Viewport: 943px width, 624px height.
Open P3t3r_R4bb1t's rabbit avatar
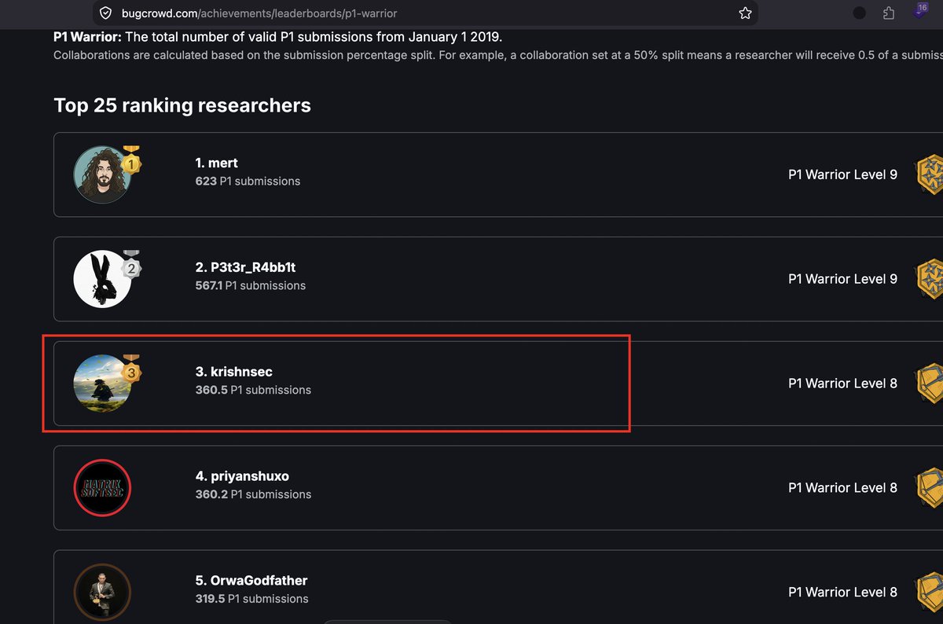pyautogui.click(x=102, y=279)
